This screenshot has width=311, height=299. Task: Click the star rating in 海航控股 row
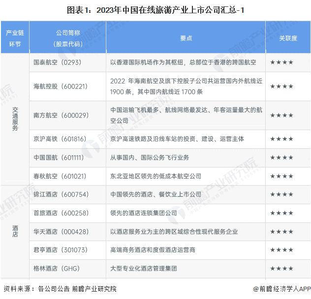(281, 86)
